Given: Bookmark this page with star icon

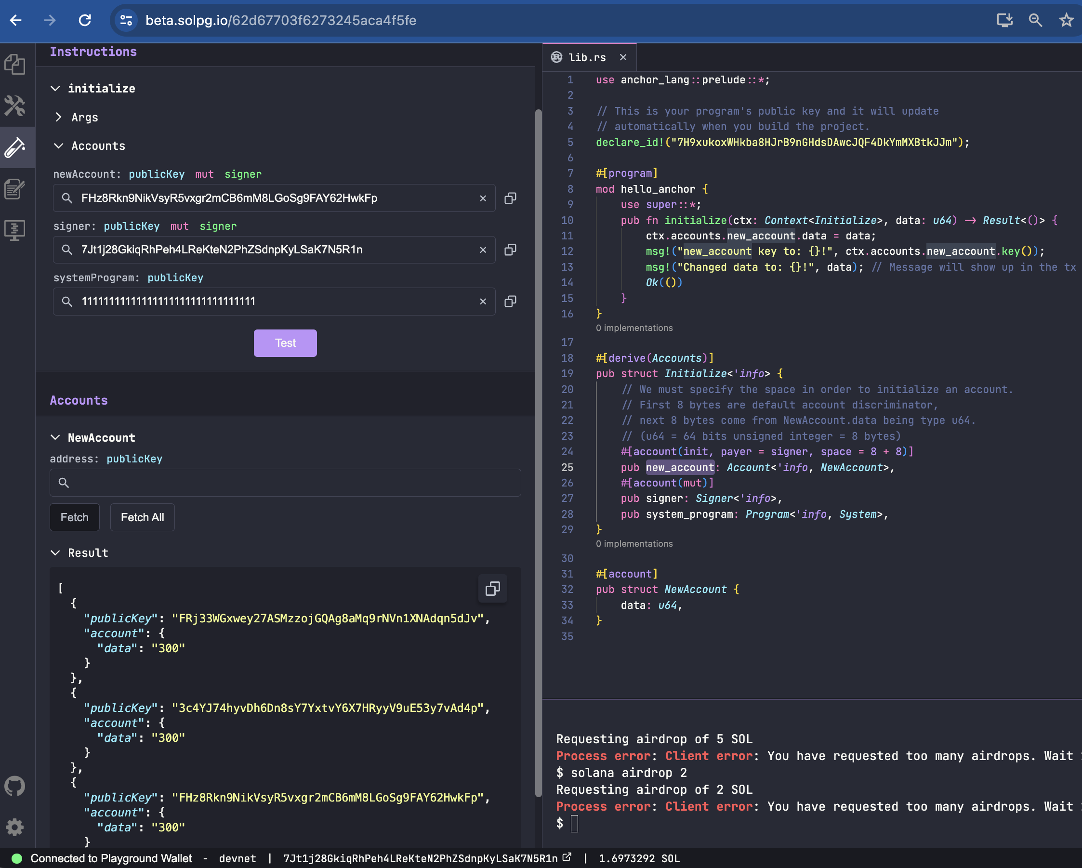Looking at the screenshot, I should point(1066,20).
